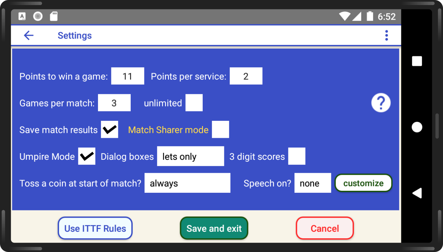
Task: Enable Match Sharer mode
Action: [220, 129]
